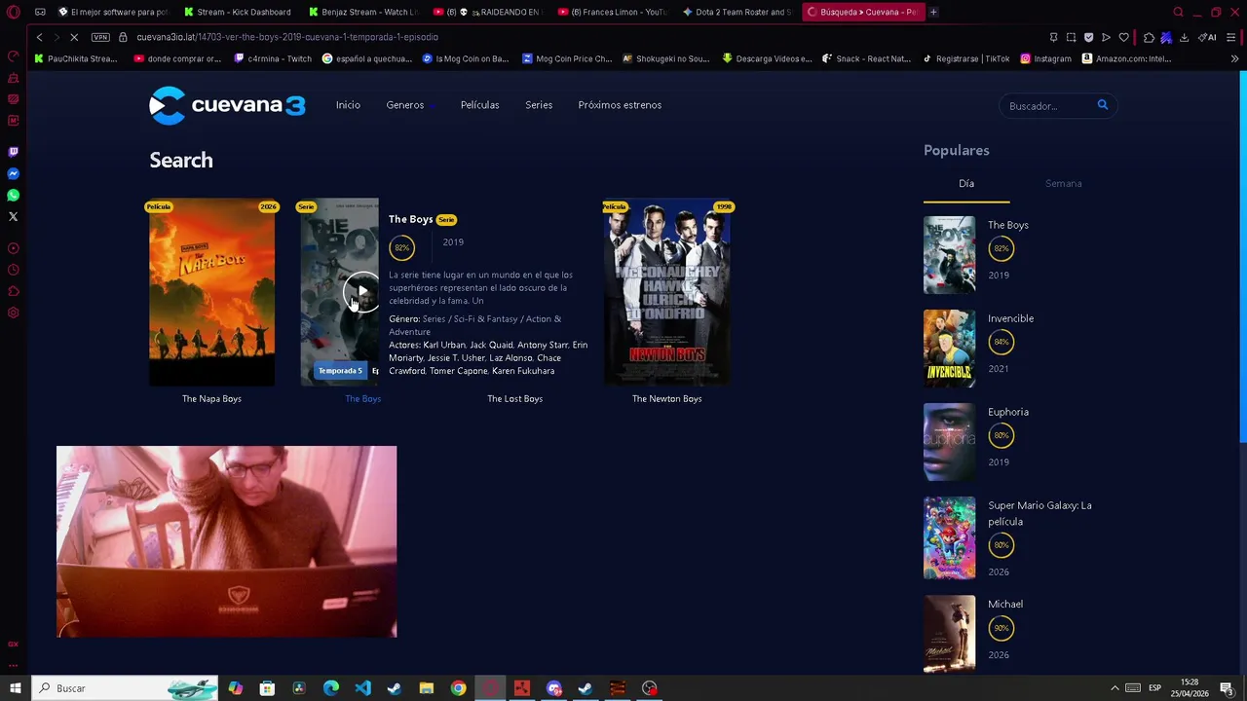Switch to the Stream - Kick Dashboard tab
Image resolution: width=1247 pixels, height=701 pixels.
(237, 12)
